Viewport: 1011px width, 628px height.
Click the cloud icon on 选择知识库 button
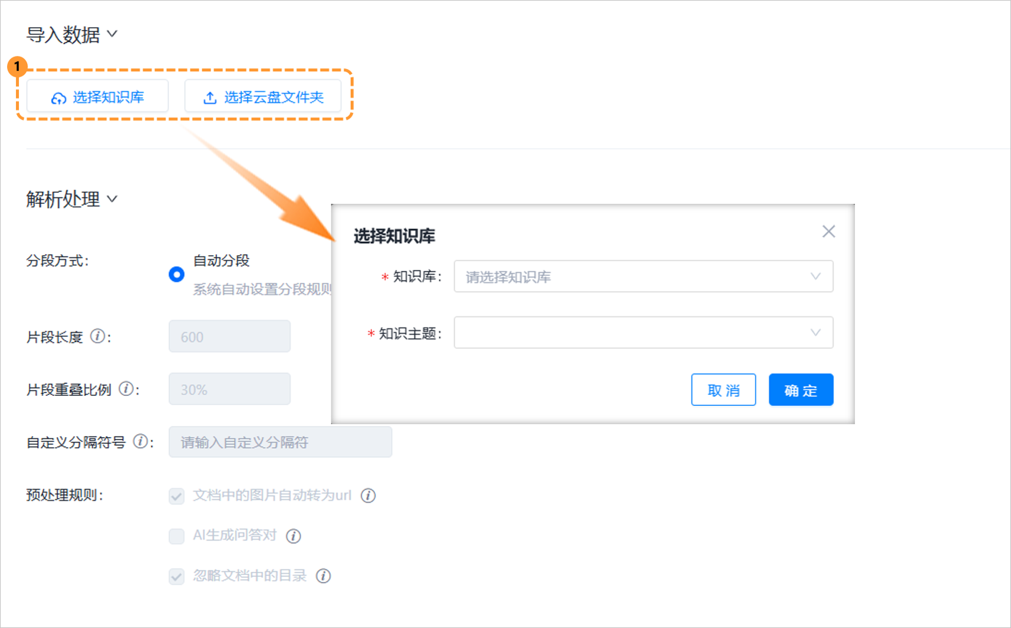click(x=59, y=97)
